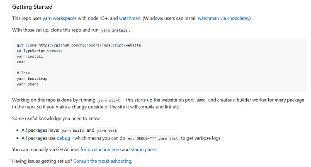Click the env DEBUG="*" yarn test snippet

point(153,138)
